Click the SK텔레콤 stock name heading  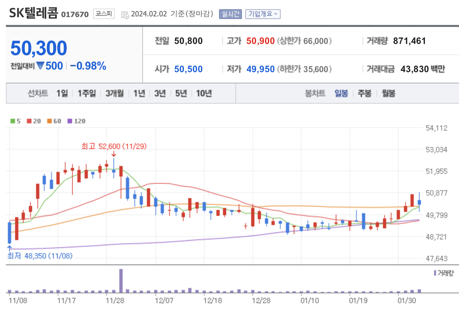point(33,13)
